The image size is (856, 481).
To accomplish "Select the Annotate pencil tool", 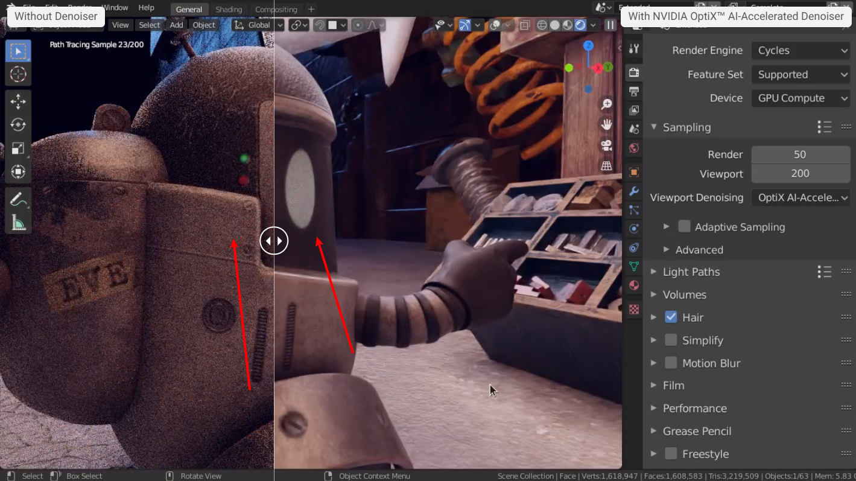I will pyautogui.click(x=18, y=199).
